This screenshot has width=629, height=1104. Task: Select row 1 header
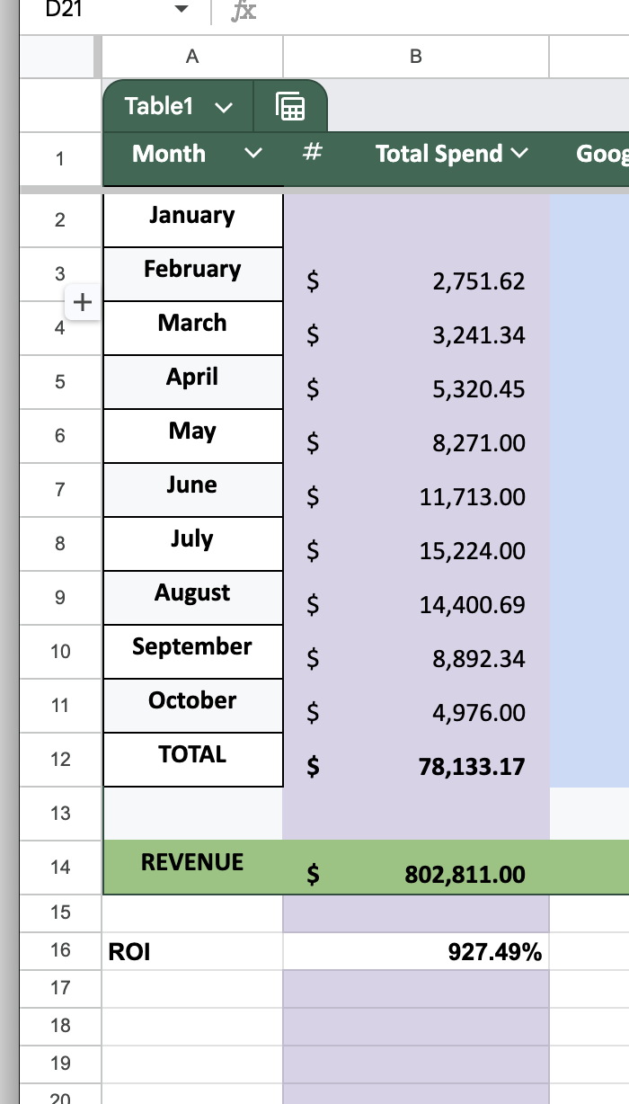tap(59, 160)
